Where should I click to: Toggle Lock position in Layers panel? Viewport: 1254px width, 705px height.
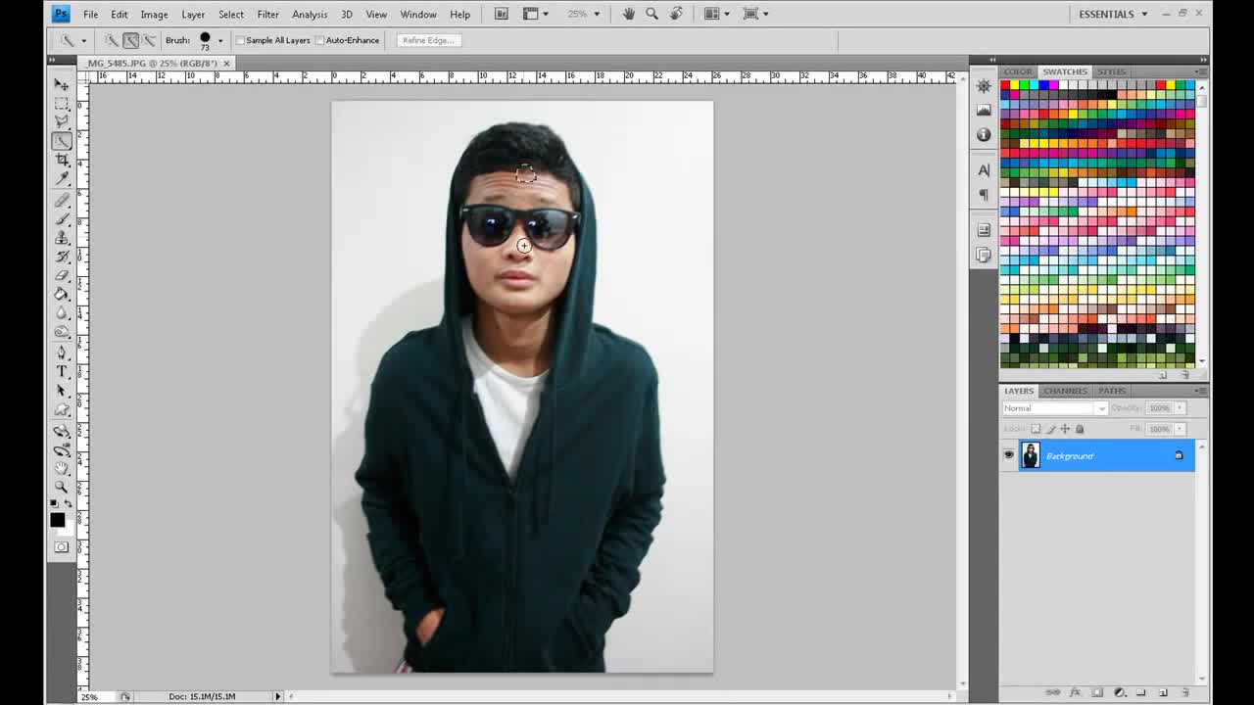pyautogui.click(x=1065, y=429)
